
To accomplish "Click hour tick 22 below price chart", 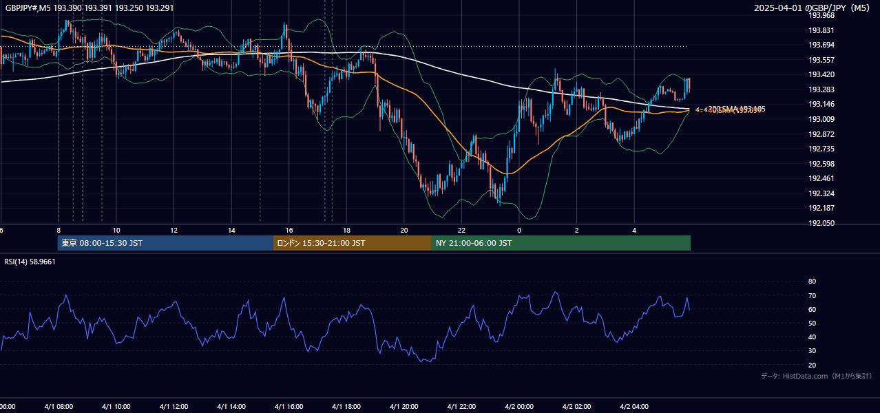I will point(461,230).
